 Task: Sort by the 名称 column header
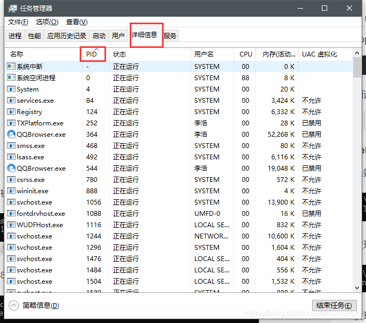pos(44,54)
